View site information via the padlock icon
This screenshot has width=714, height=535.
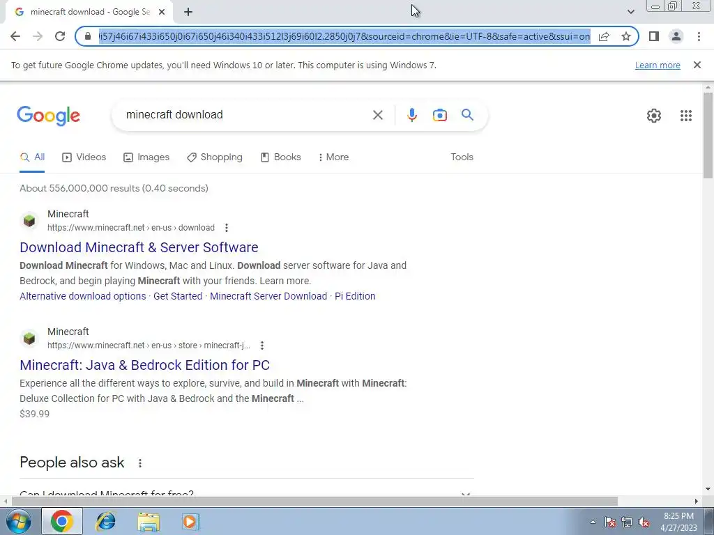coord(88,36)
